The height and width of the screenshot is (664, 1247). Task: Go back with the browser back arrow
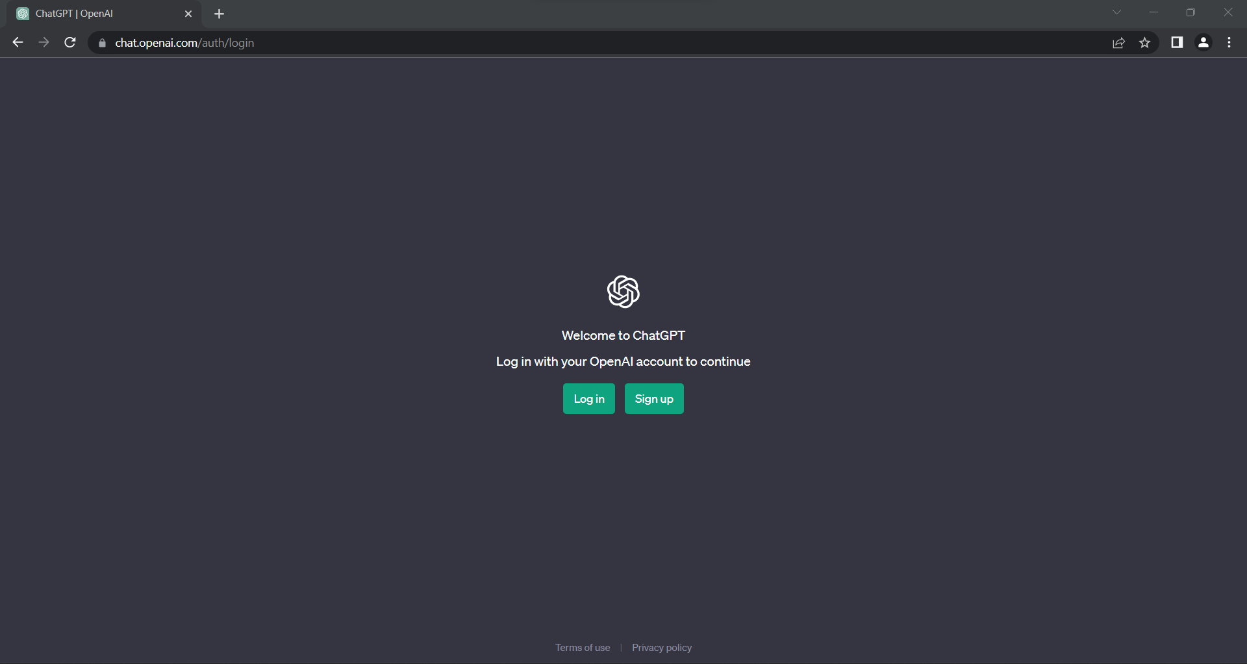18,43
